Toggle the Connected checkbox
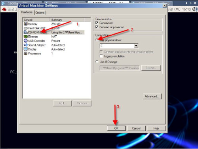 (97, 23)
